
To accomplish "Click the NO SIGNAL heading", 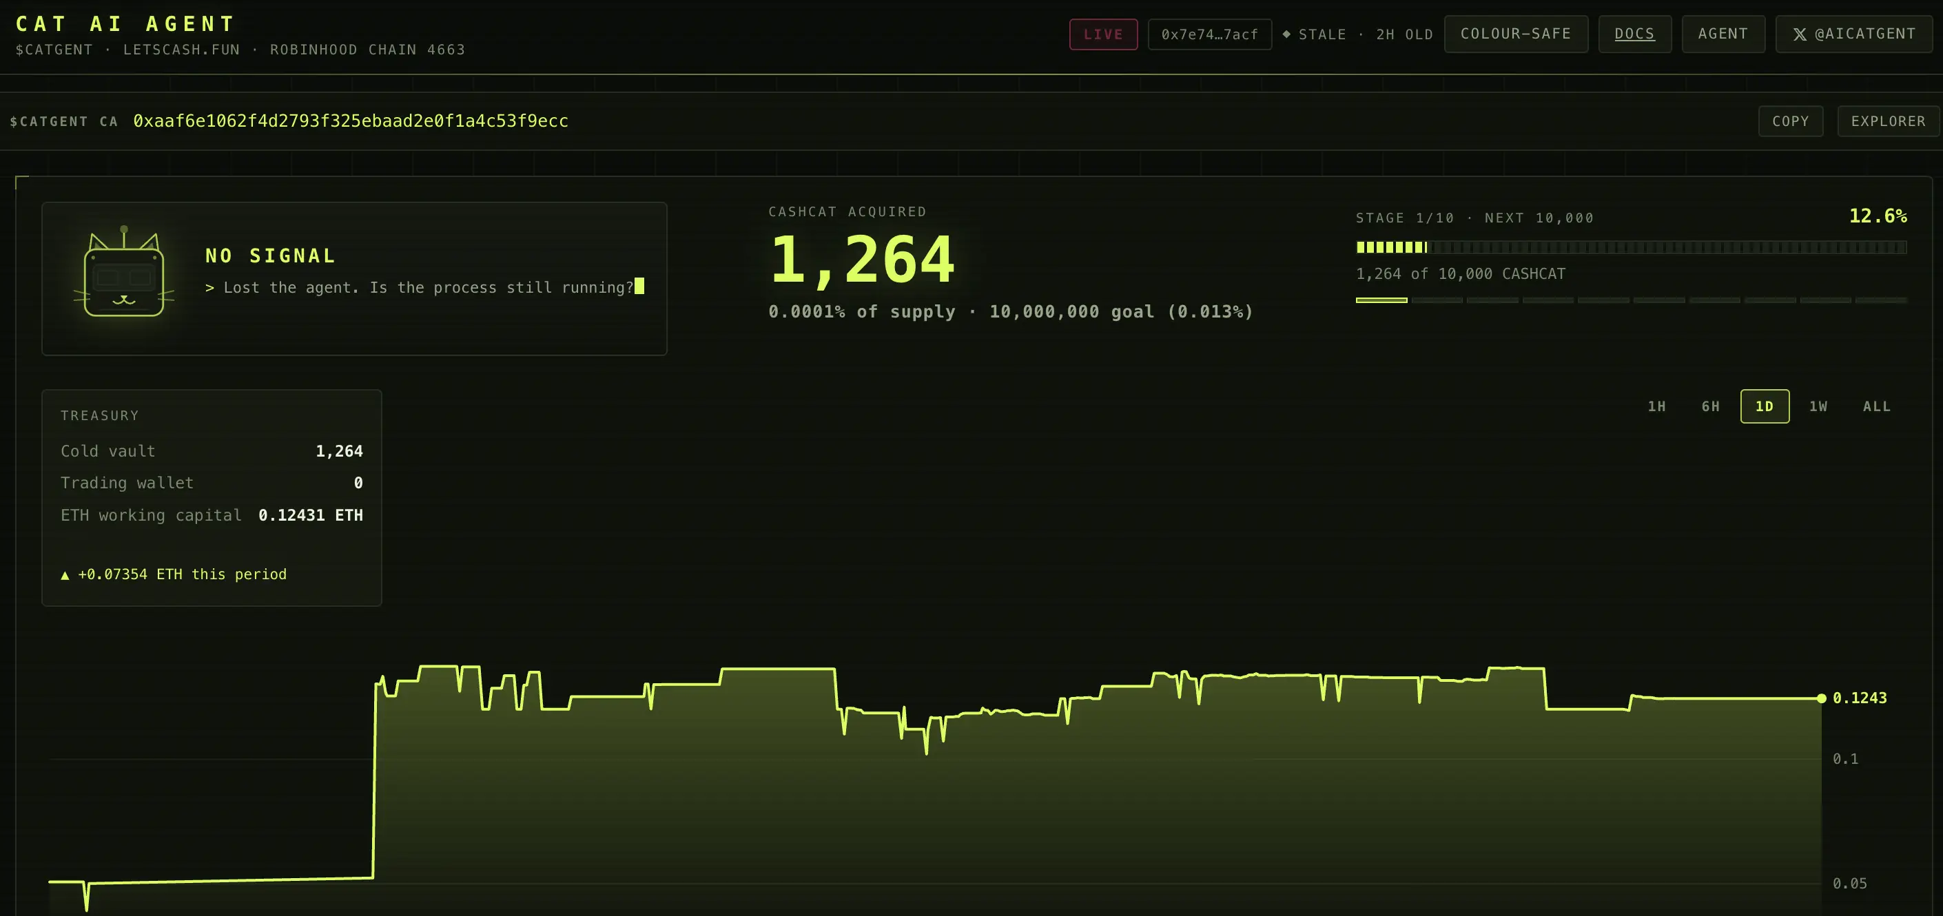I will click(271, 256).
